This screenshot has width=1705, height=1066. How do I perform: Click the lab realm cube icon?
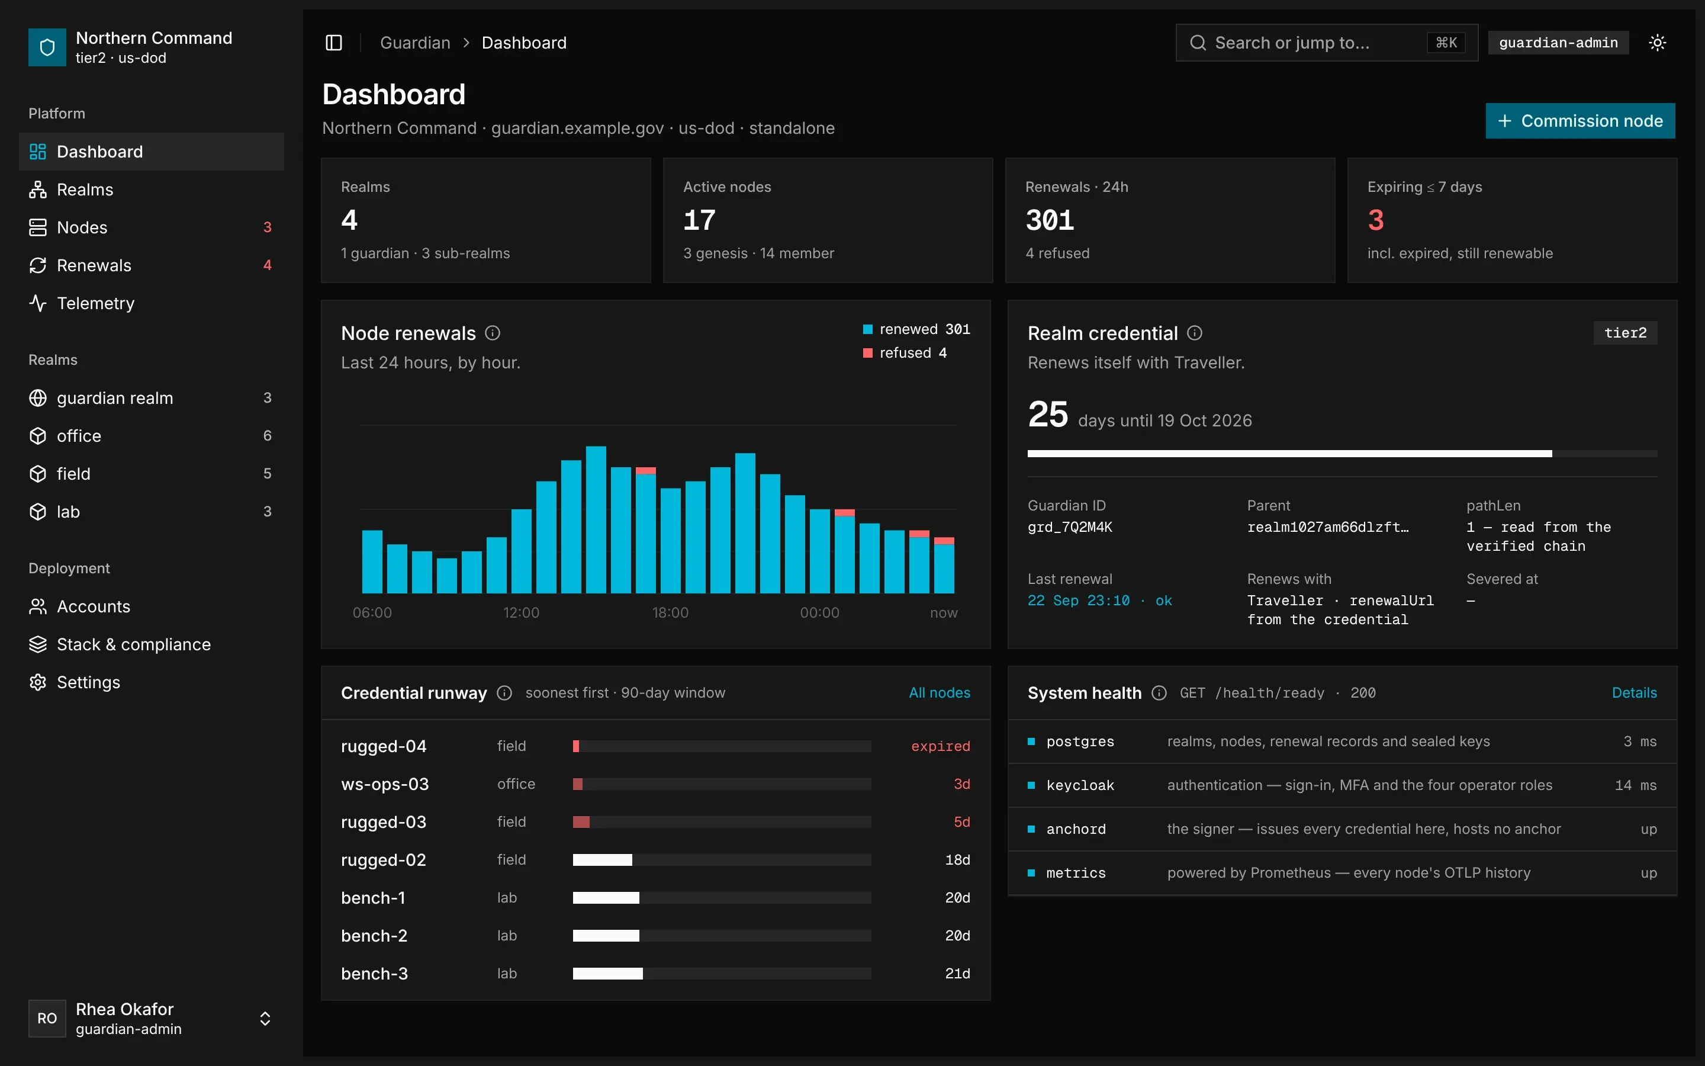(38, 512)
